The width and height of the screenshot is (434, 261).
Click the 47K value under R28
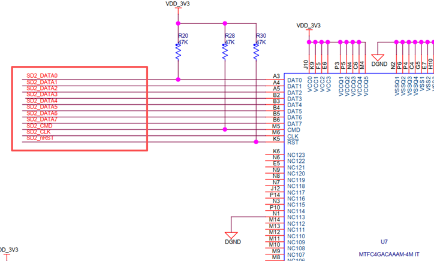click(230, 43)
